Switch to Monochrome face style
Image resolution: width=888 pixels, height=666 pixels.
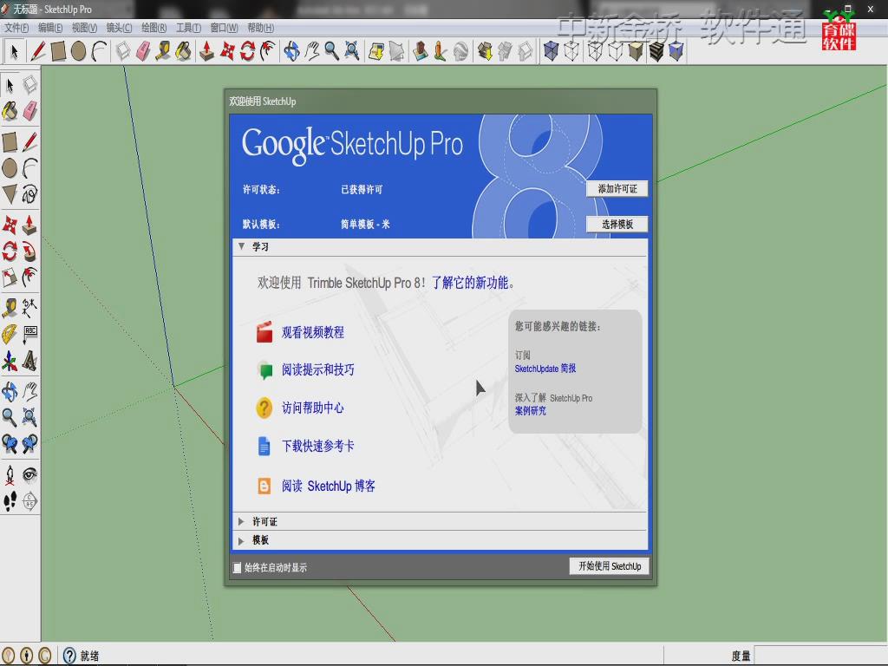[676, 51]
